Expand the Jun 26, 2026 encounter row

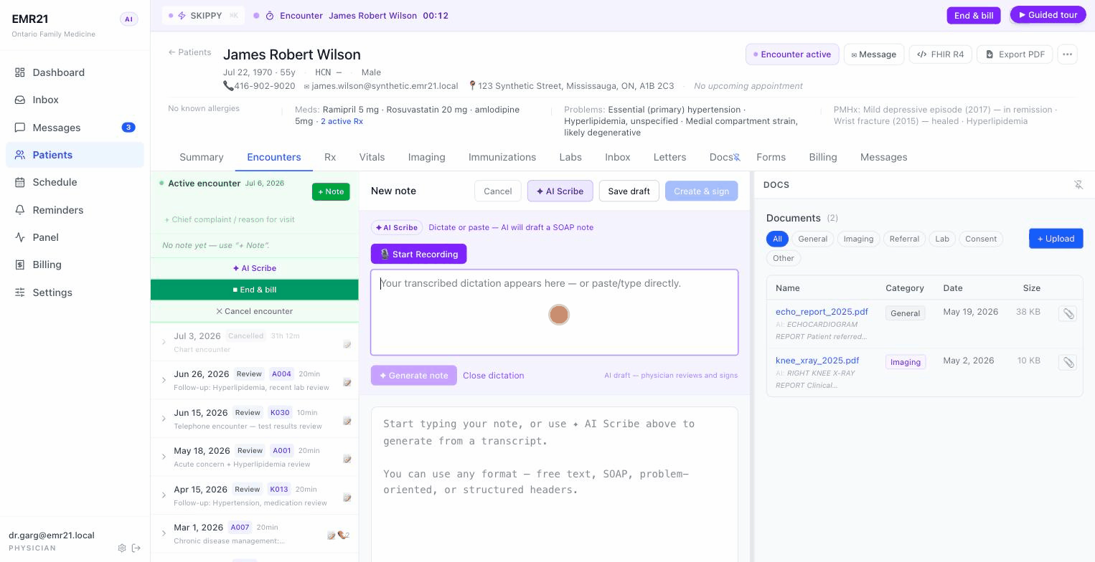tap(164, 381)
